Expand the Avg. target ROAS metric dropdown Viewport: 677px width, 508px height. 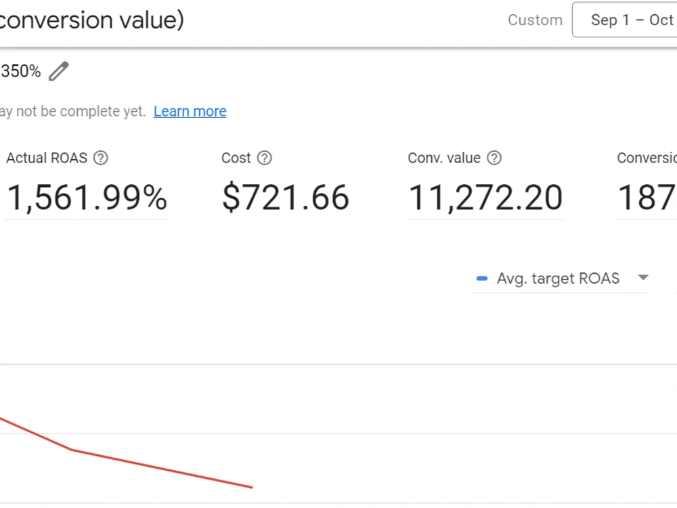click(x=561, y=278)
